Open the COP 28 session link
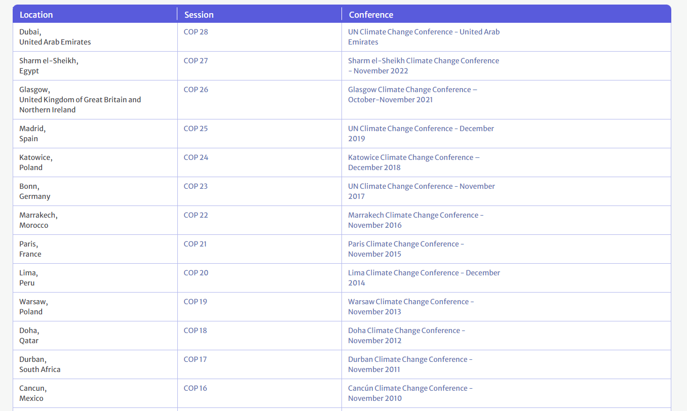This screenshot has width=687, height=411. [x=196, y=32]
